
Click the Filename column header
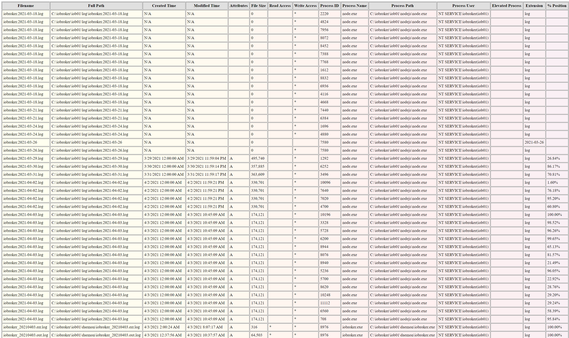tap(26, 6)
